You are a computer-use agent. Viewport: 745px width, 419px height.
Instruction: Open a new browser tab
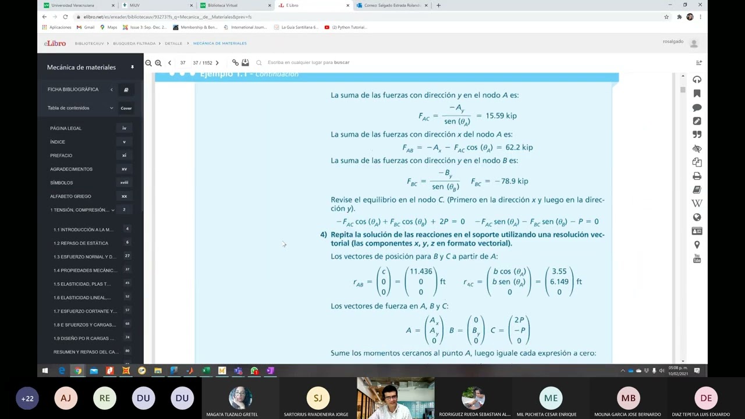click(x=438, y=5)
